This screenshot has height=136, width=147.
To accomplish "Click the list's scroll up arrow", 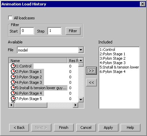I will click(81, 60).
